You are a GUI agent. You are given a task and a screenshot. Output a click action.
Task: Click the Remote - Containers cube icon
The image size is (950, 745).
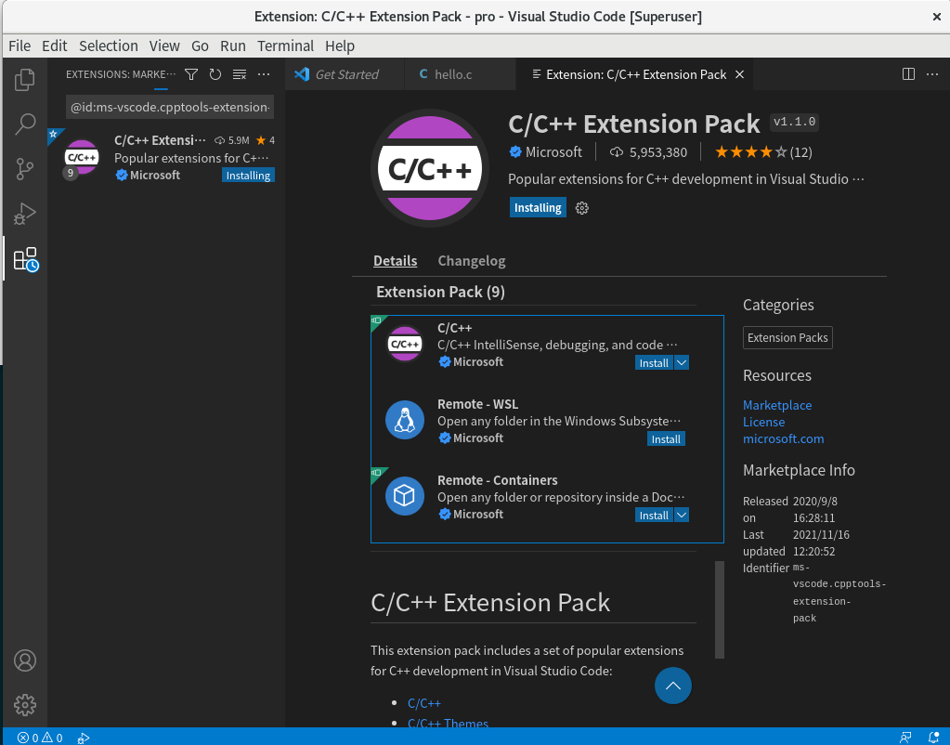click(404, 496)
